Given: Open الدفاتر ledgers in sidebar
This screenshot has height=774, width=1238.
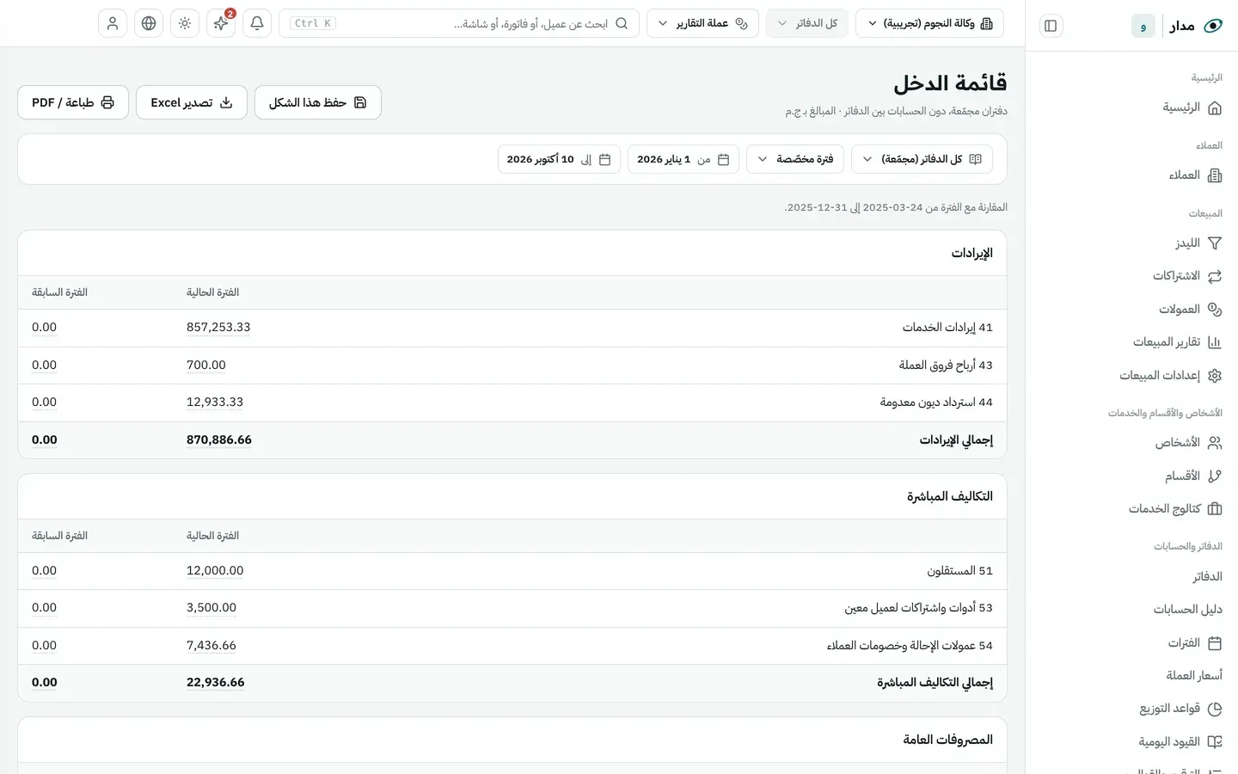Looking at the screenshot, I should pyautogui.click(x=1132, y=577).
